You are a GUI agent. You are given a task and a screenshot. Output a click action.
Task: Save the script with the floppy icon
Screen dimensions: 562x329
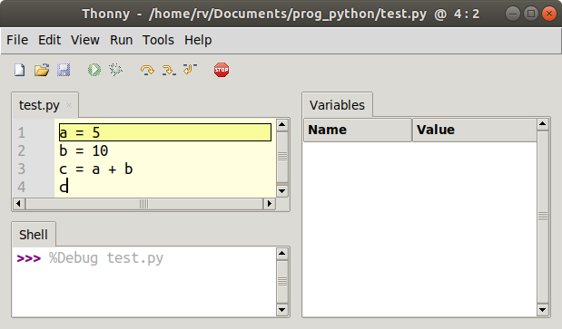(64, 70)
